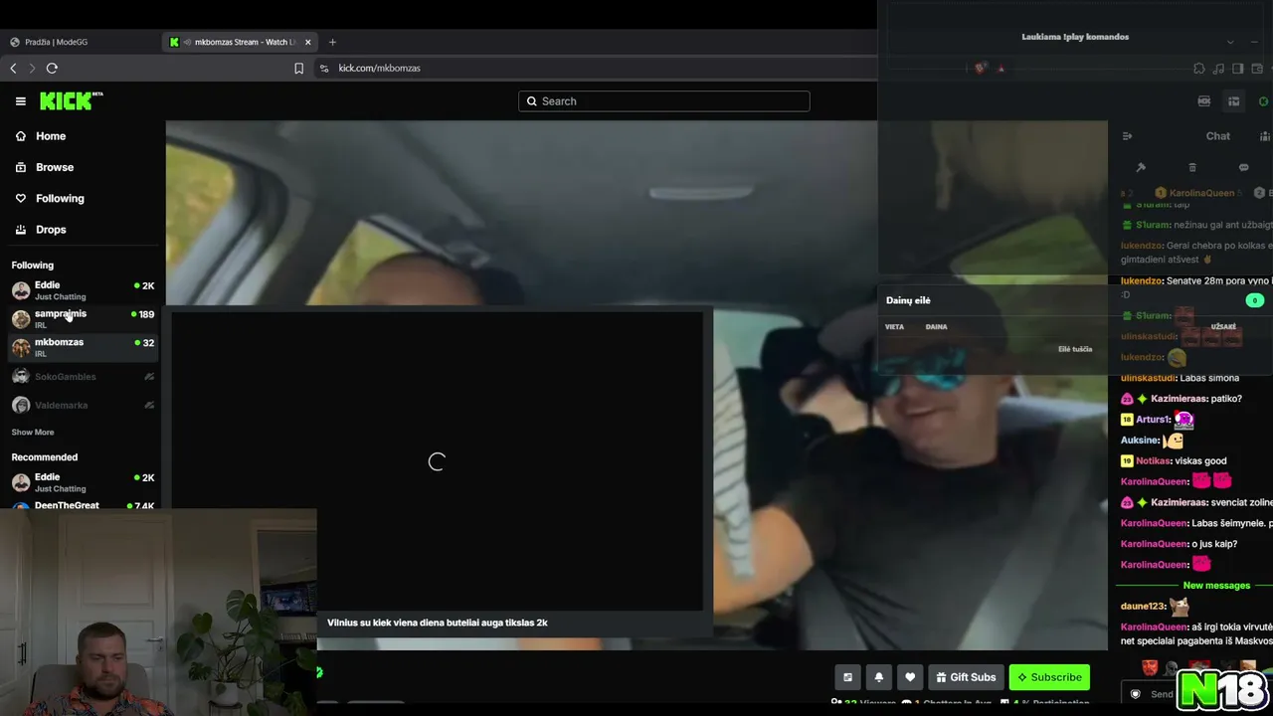
Task: Open offline SokoGambles channel
Action: point(83,377)
